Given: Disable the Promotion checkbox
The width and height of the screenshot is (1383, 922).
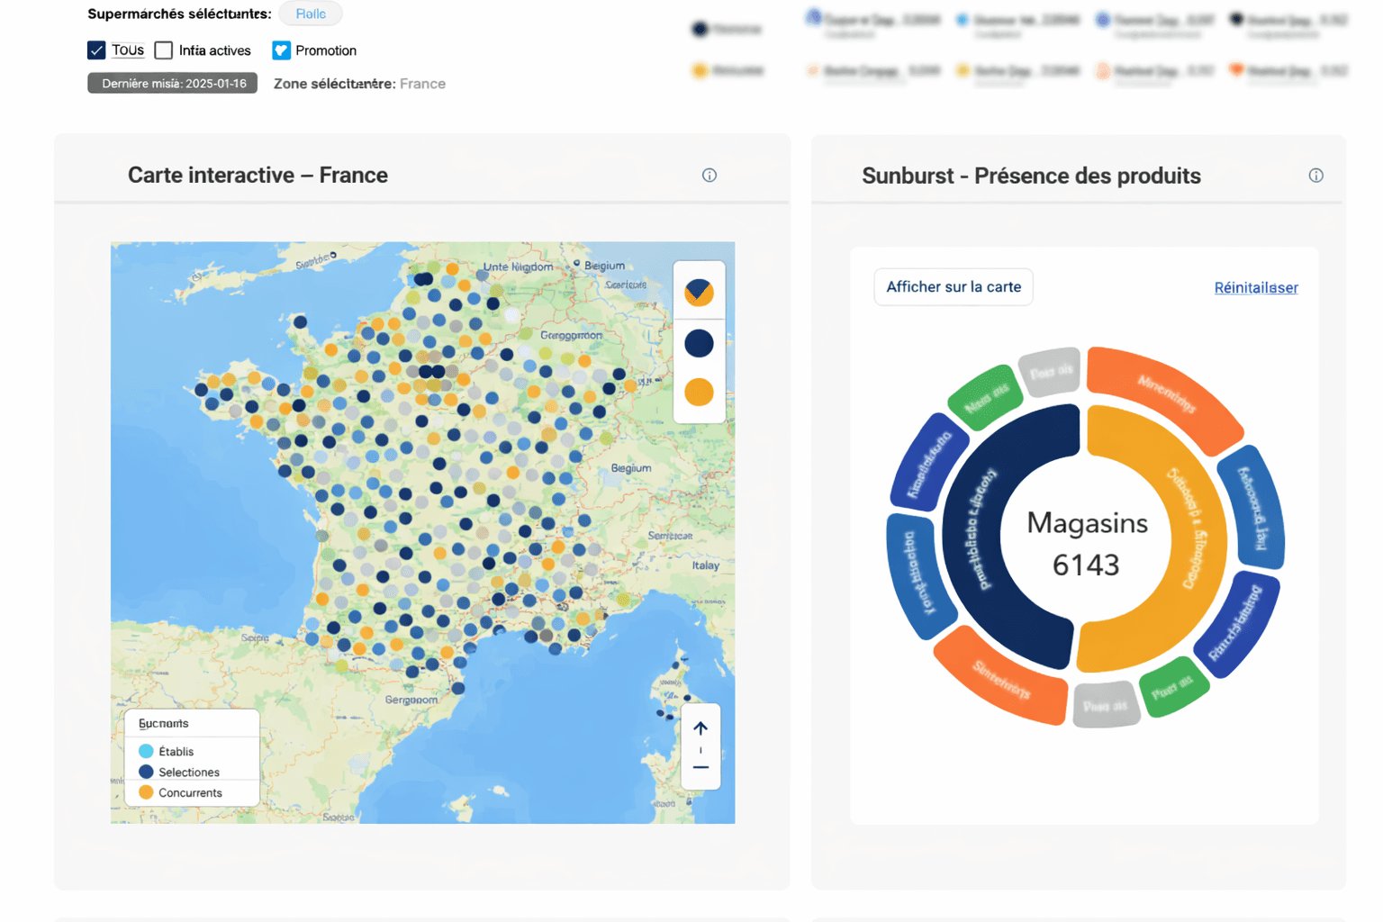Looking at the screenshot, I should (280, 50).
